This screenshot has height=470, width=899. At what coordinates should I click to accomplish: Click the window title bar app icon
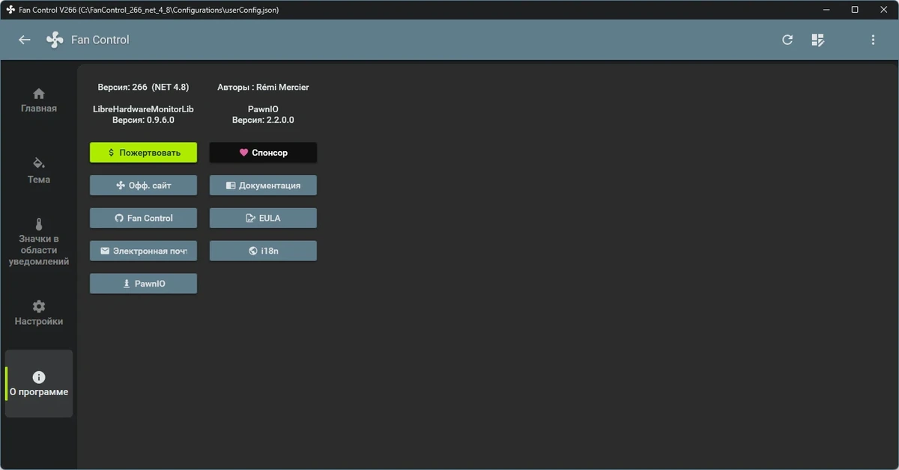(x=10, y=10)
